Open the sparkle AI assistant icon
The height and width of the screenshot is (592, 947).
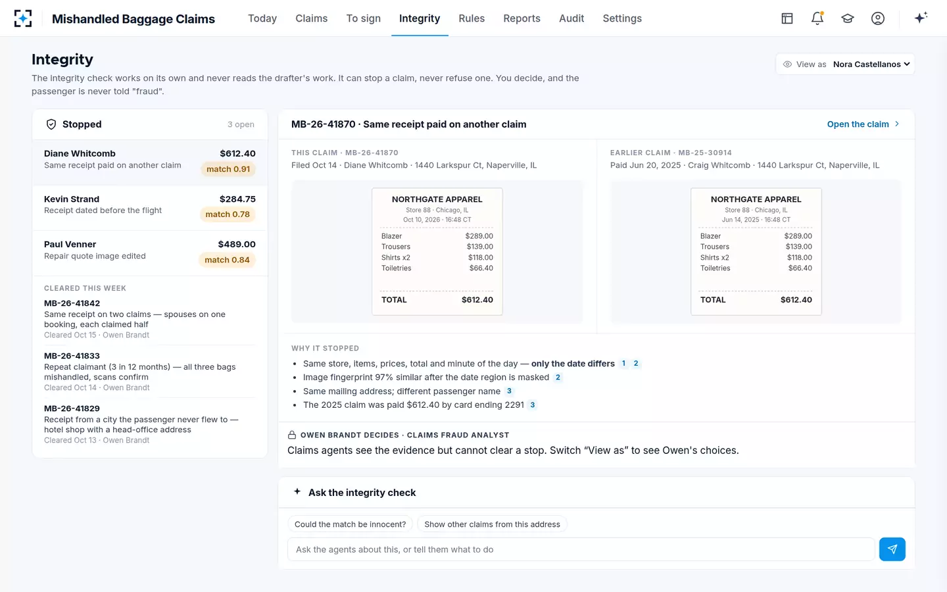point(921,18)
